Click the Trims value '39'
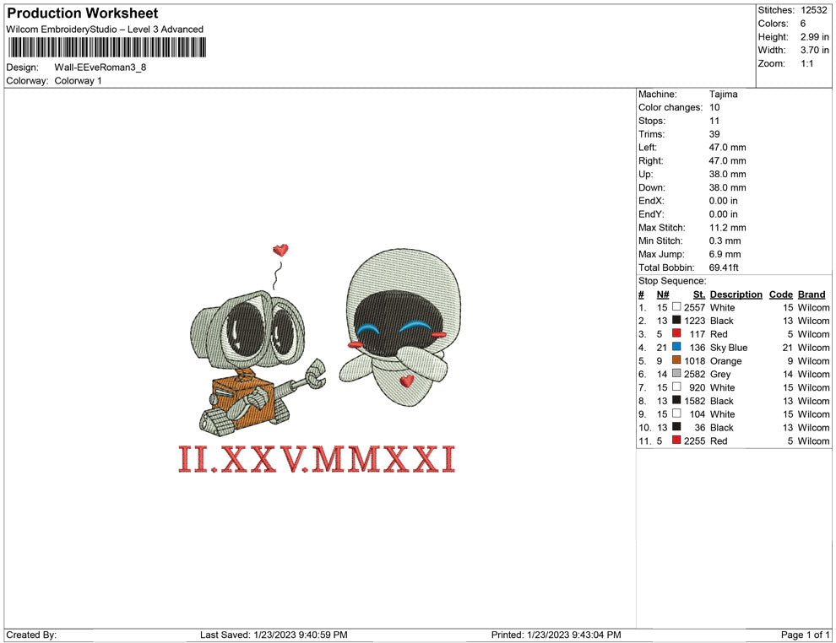Screen dimensions: 836x643 (x=714, y=134)
